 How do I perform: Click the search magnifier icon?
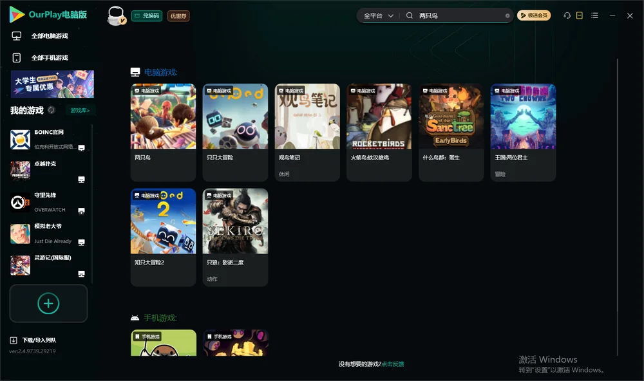(409, 15)
